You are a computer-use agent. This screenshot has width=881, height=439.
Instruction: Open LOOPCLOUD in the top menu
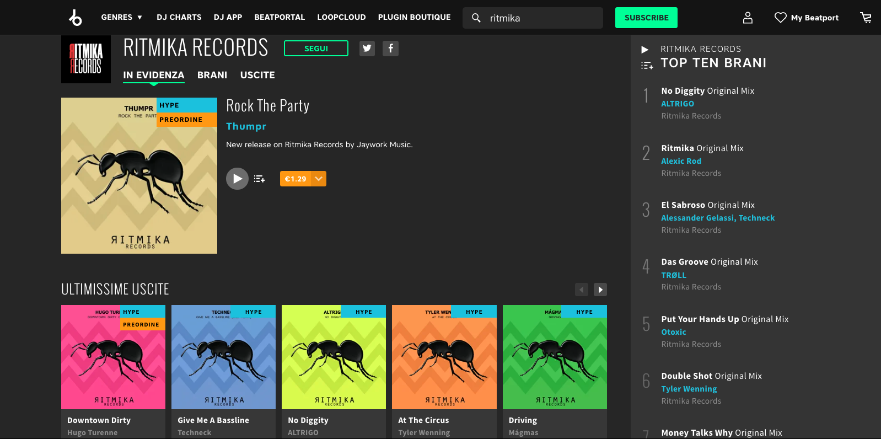coord(341,18)
